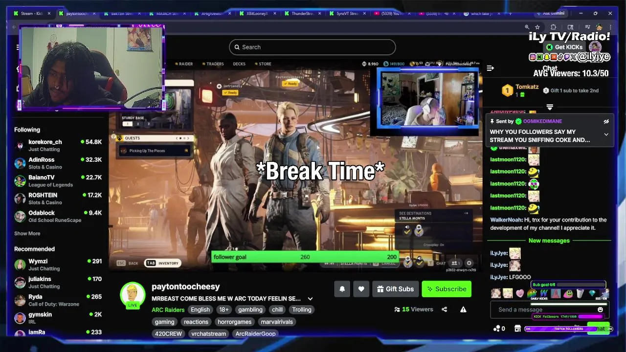Pick the white cup quick emote
Image resolution: width=626 pixels, height=352 pixels.
tap(580, 293)
